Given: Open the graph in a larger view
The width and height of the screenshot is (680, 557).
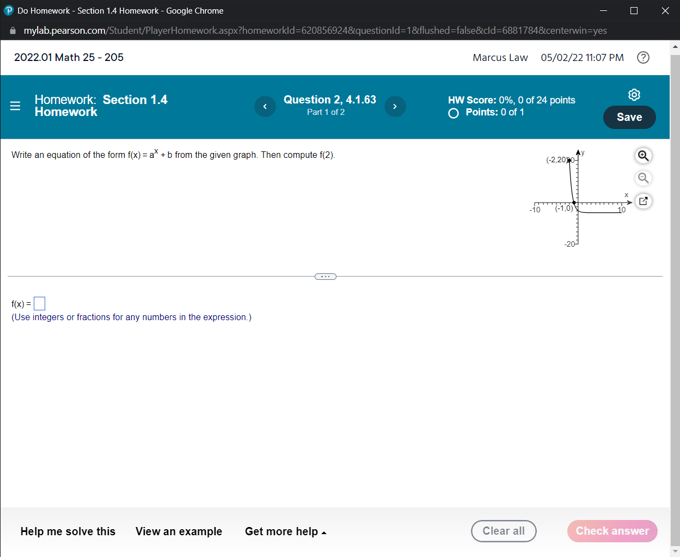Looking at the screenshot, I should (x=643, y=201).
